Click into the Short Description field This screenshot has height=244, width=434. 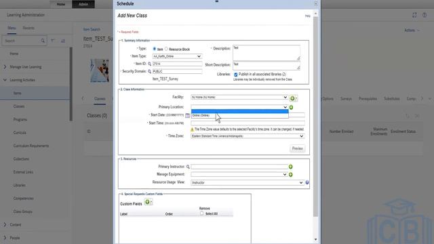click(267, 66)
